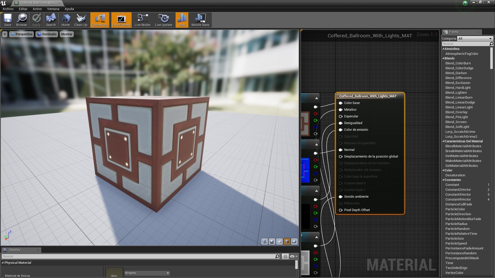This screenshot has width=495, height=278.
Task: Toggle the Live Preview button
Action: (121, 20)
